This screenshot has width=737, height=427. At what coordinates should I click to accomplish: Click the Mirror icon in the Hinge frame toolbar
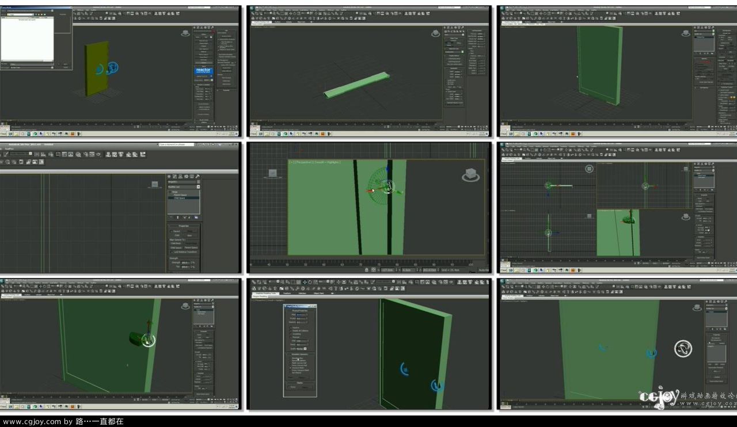click(37, 154)
